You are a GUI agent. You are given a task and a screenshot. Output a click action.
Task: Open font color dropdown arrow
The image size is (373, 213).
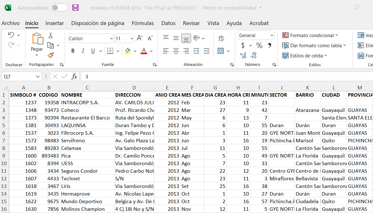151,51
